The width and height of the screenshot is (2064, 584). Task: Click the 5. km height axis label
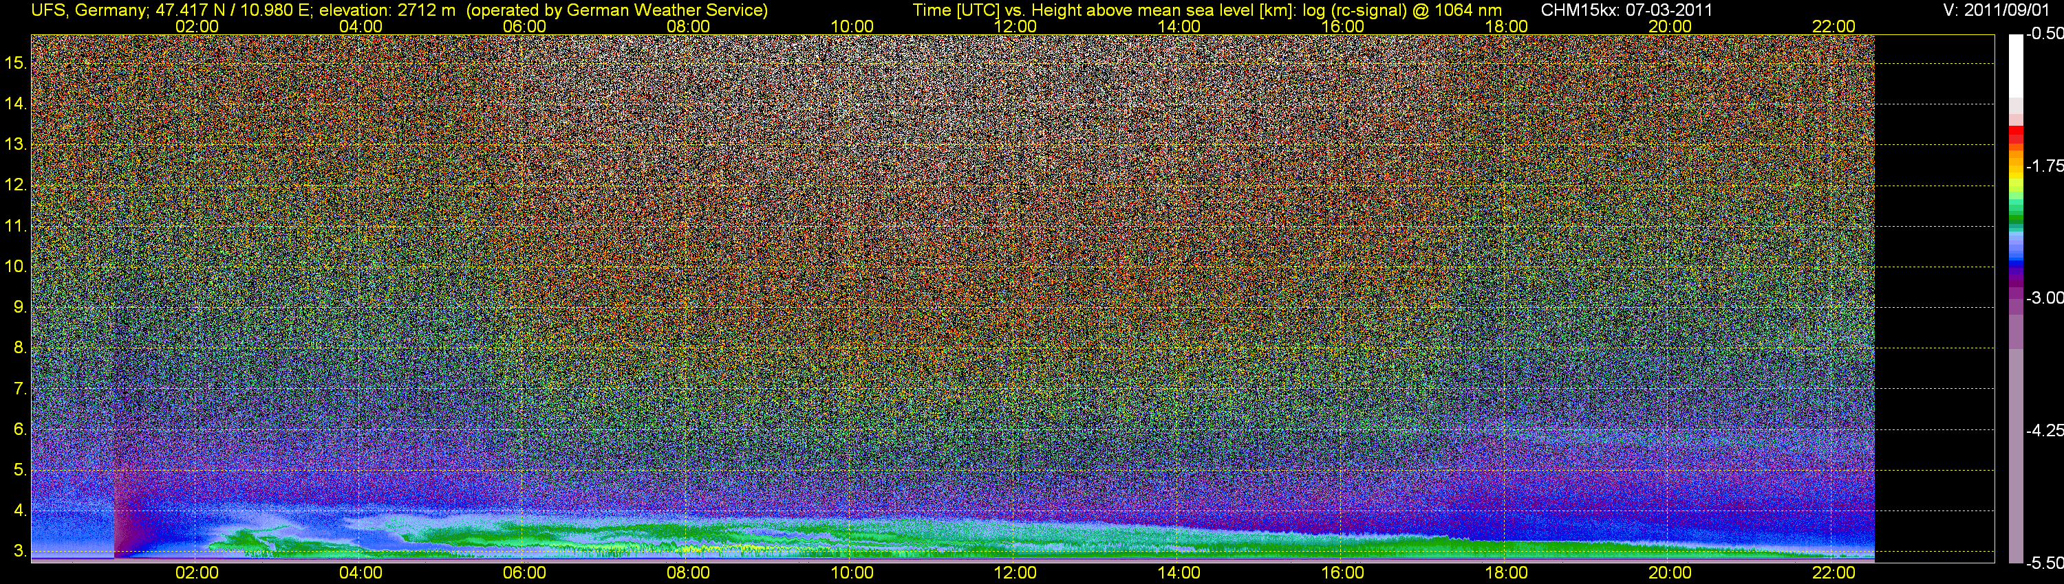pyautogui.click(x=20, y=471)
